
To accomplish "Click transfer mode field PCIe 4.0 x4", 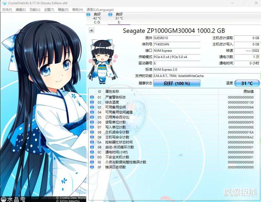I will 177,57.
